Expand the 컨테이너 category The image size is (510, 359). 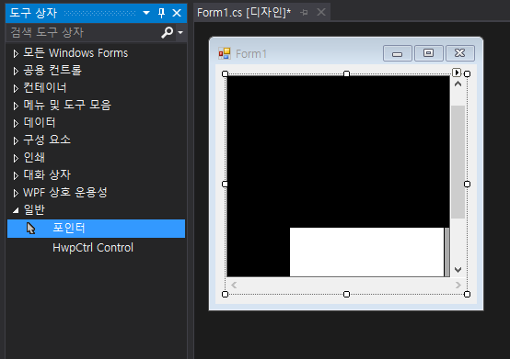pos(16,88)
